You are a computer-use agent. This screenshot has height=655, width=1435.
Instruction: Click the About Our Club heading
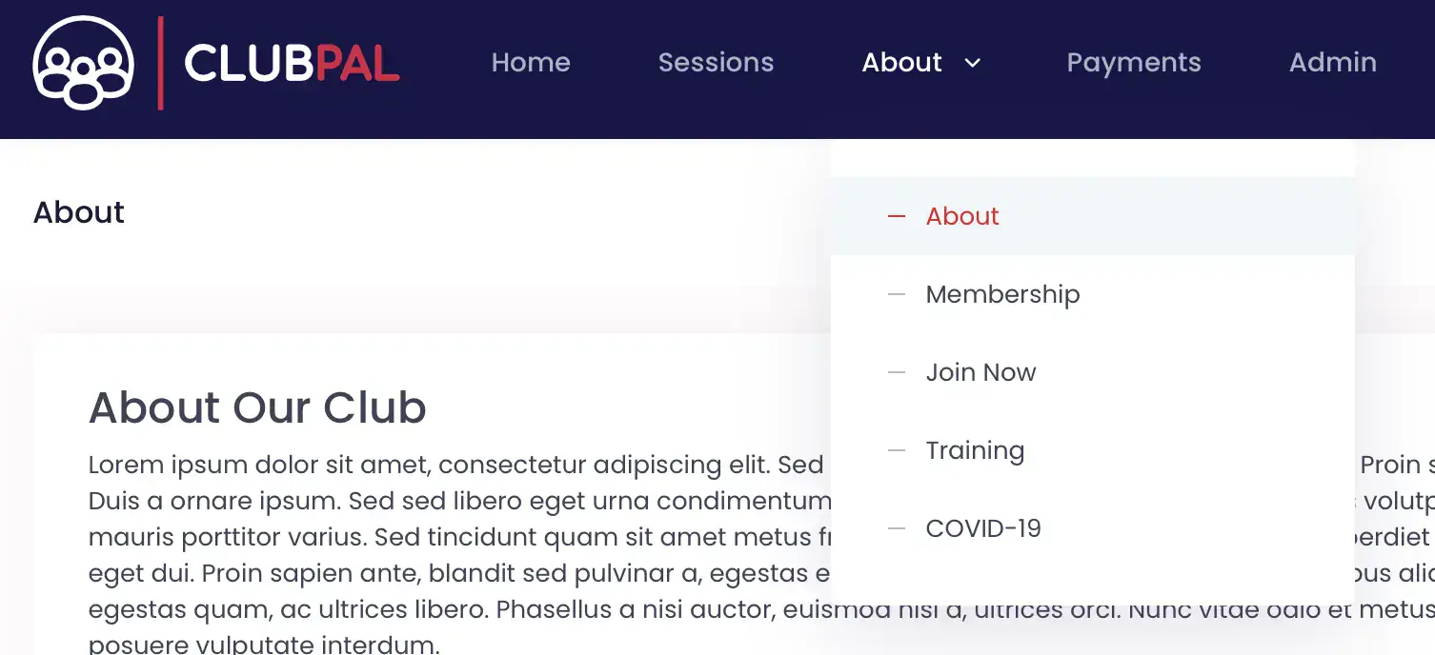[257, 407]
